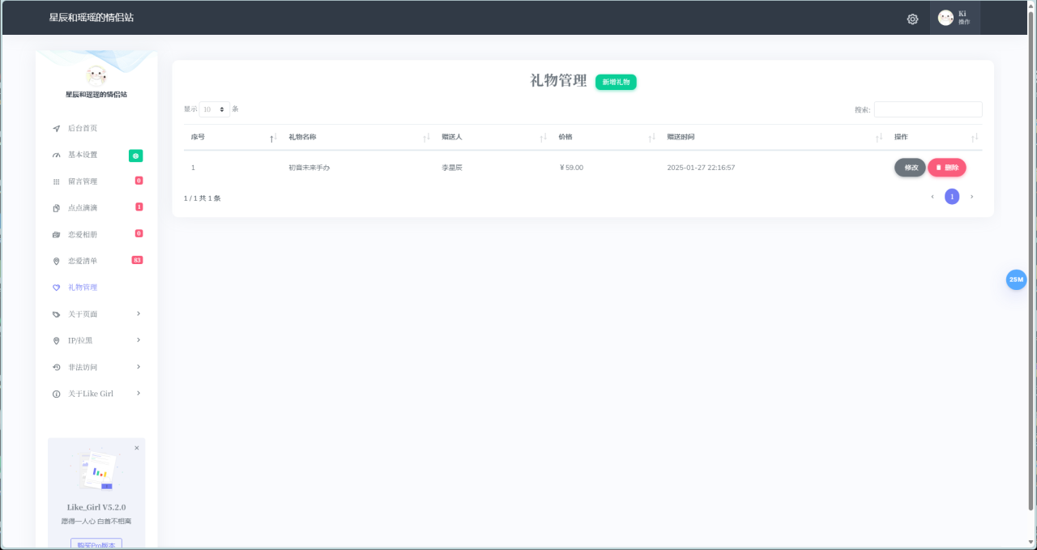Image resolution: width=1037 pixels, height=550 pixels.
Task: Click the green 新增礼物 button
Action: coord(616,82)
